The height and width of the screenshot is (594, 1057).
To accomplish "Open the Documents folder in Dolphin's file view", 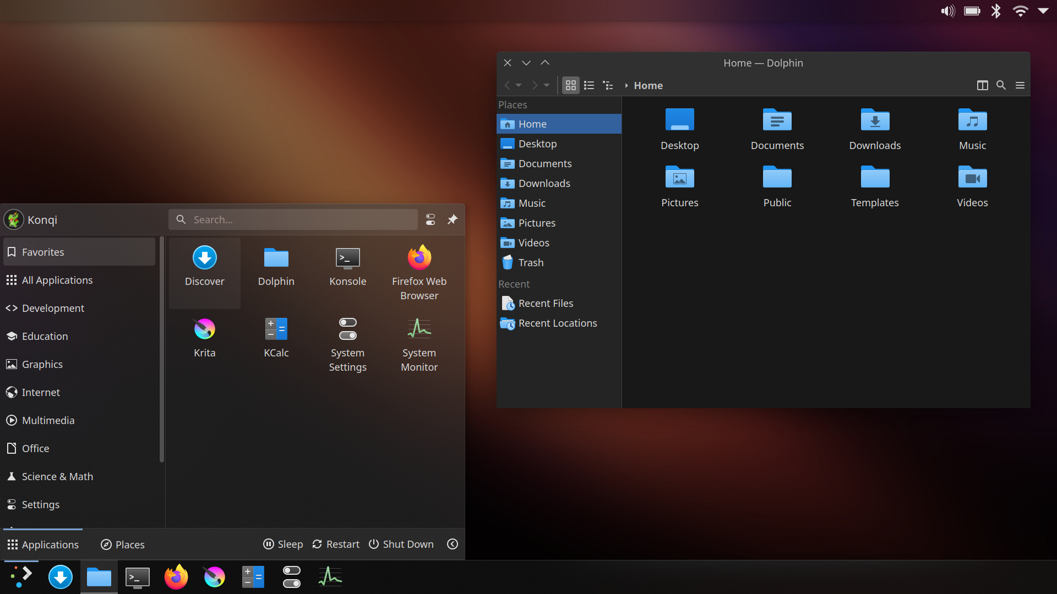I will click(x=777, y=129).
